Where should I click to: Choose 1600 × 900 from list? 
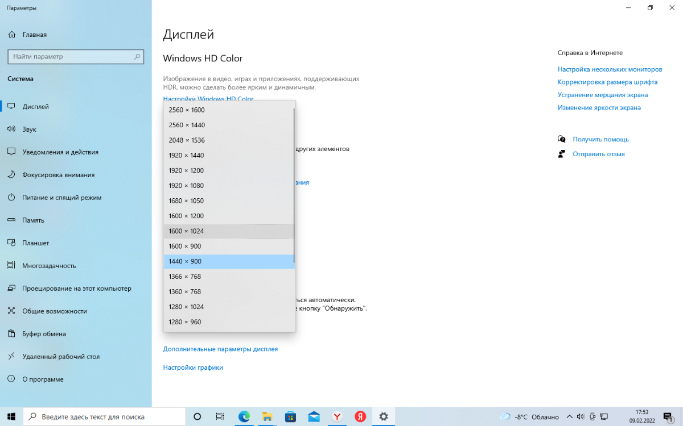[229, 246]
